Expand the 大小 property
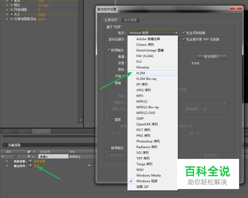 (7, 14)
